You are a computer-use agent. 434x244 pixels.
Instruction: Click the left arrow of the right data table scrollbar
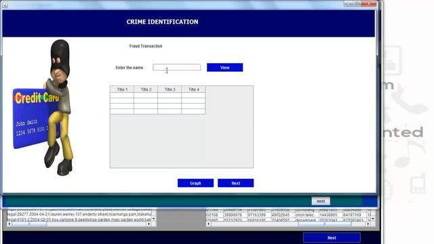tap(209, 224)
